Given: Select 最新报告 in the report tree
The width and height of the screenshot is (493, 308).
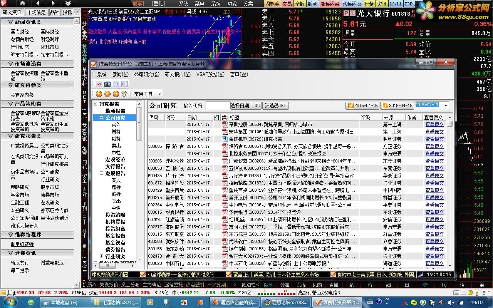Looking at the screenshot, I should [x=115, y=111].
